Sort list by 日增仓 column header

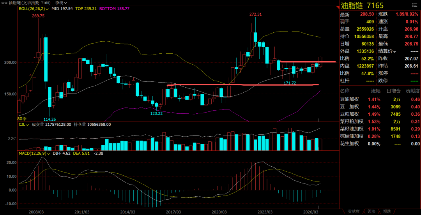point(393,91)
